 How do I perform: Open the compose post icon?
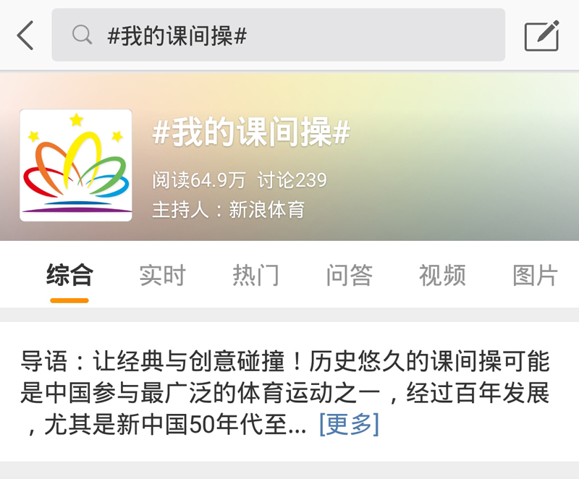541,35
